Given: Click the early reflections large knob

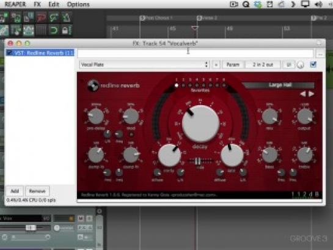Looking at the screenshot, I should [169, 155].
